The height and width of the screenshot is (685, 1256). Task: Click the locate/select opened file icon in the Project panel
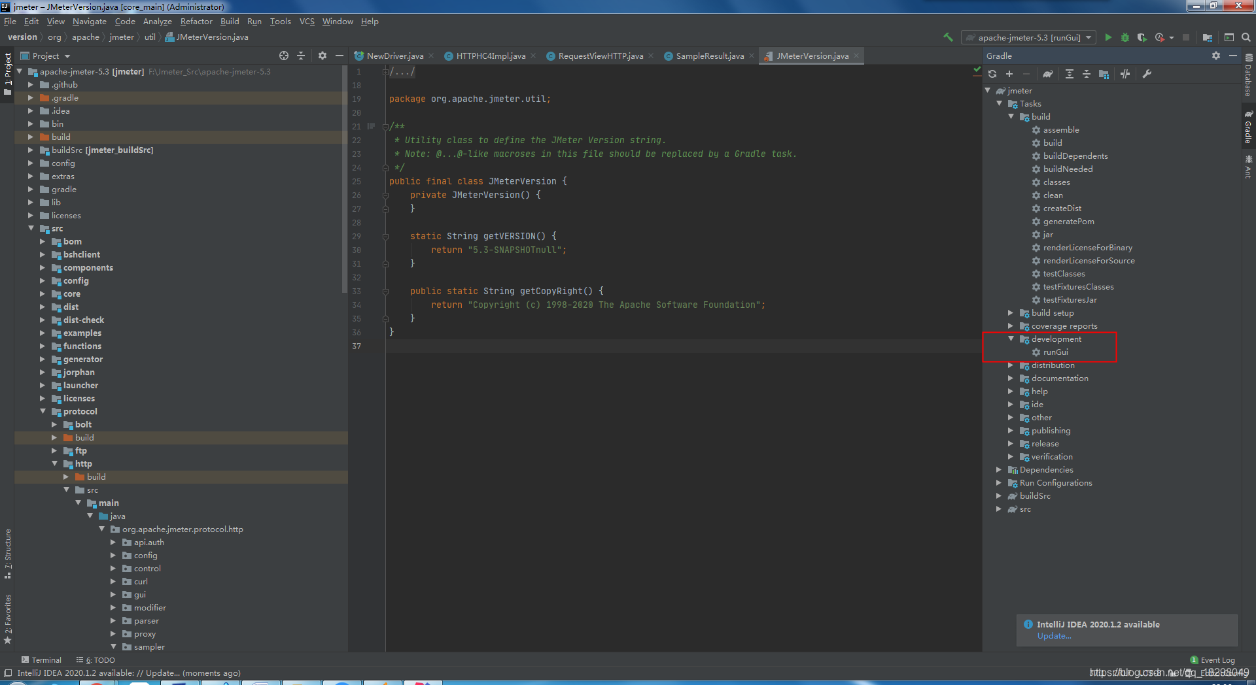[284, 56]
